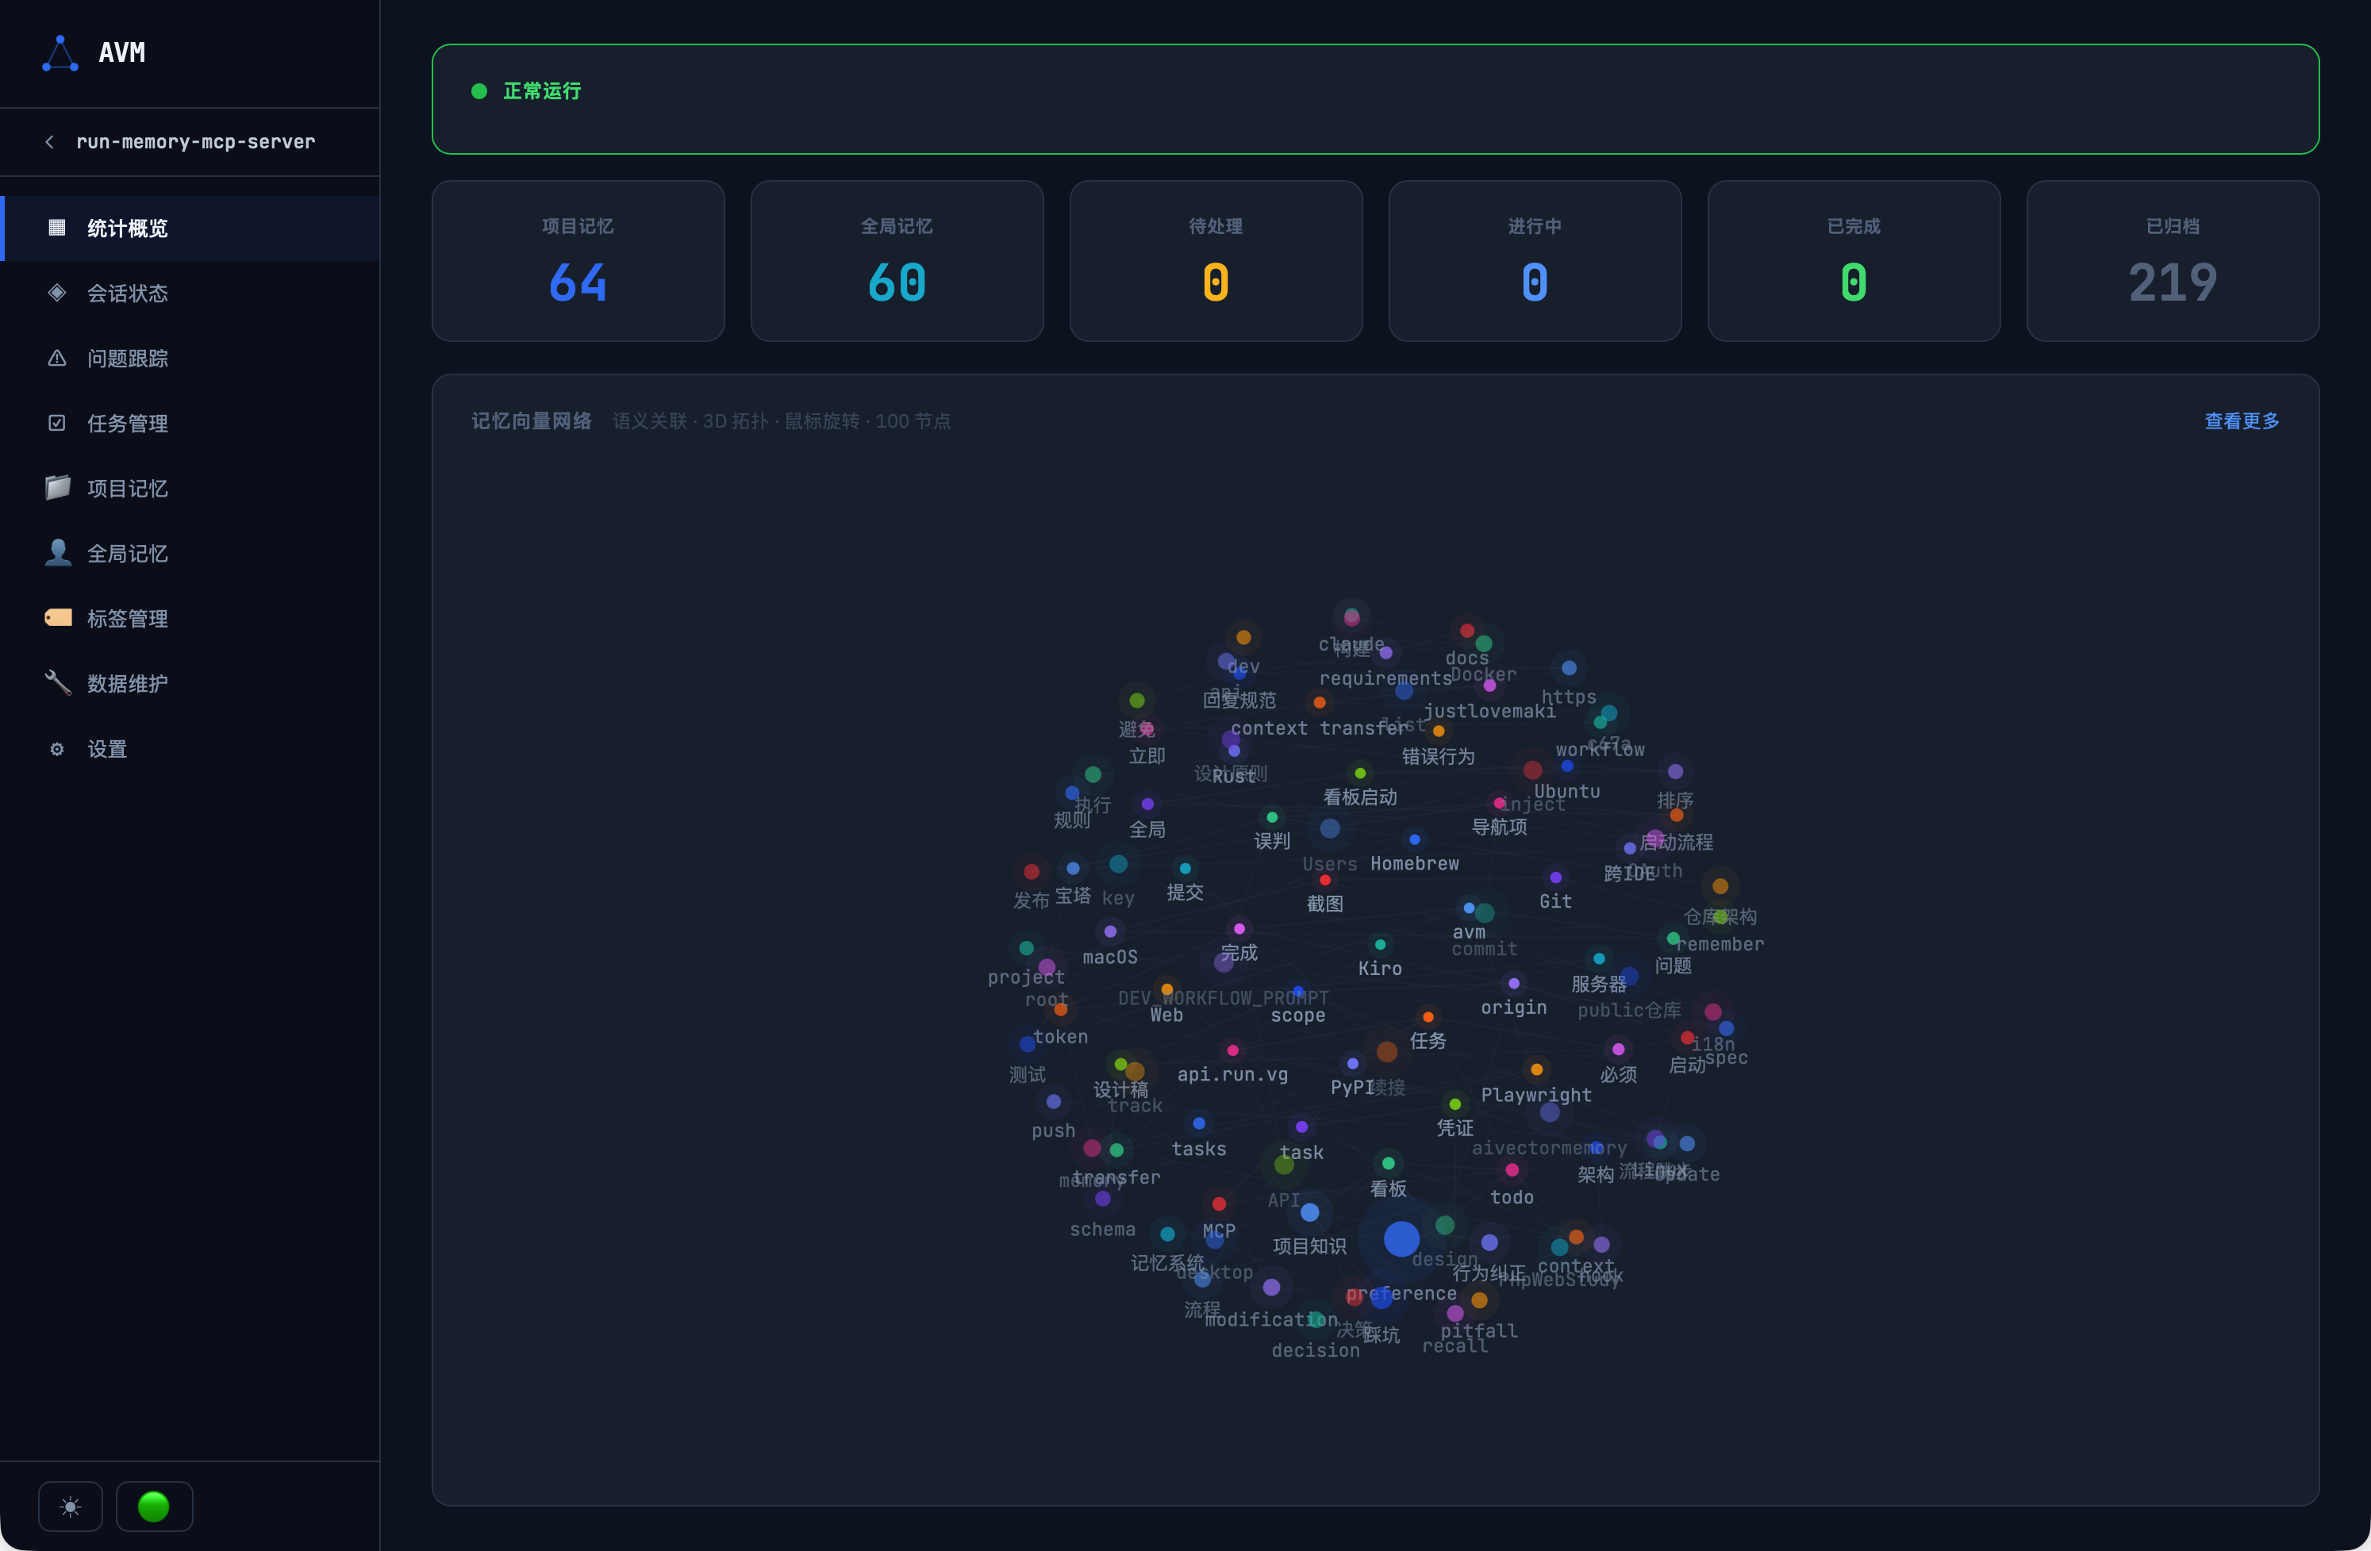Click the PyPI node label
The width and height of the screenshot is (2371, 1551).
1352,1087
